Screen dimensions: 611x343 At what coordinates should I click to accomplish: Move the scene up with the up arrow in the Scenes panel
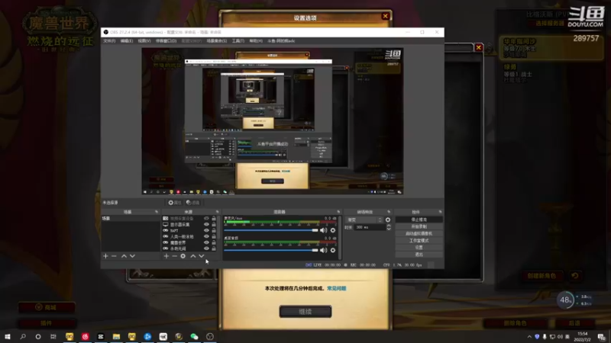pyautogui.click(x=124, y=256)
